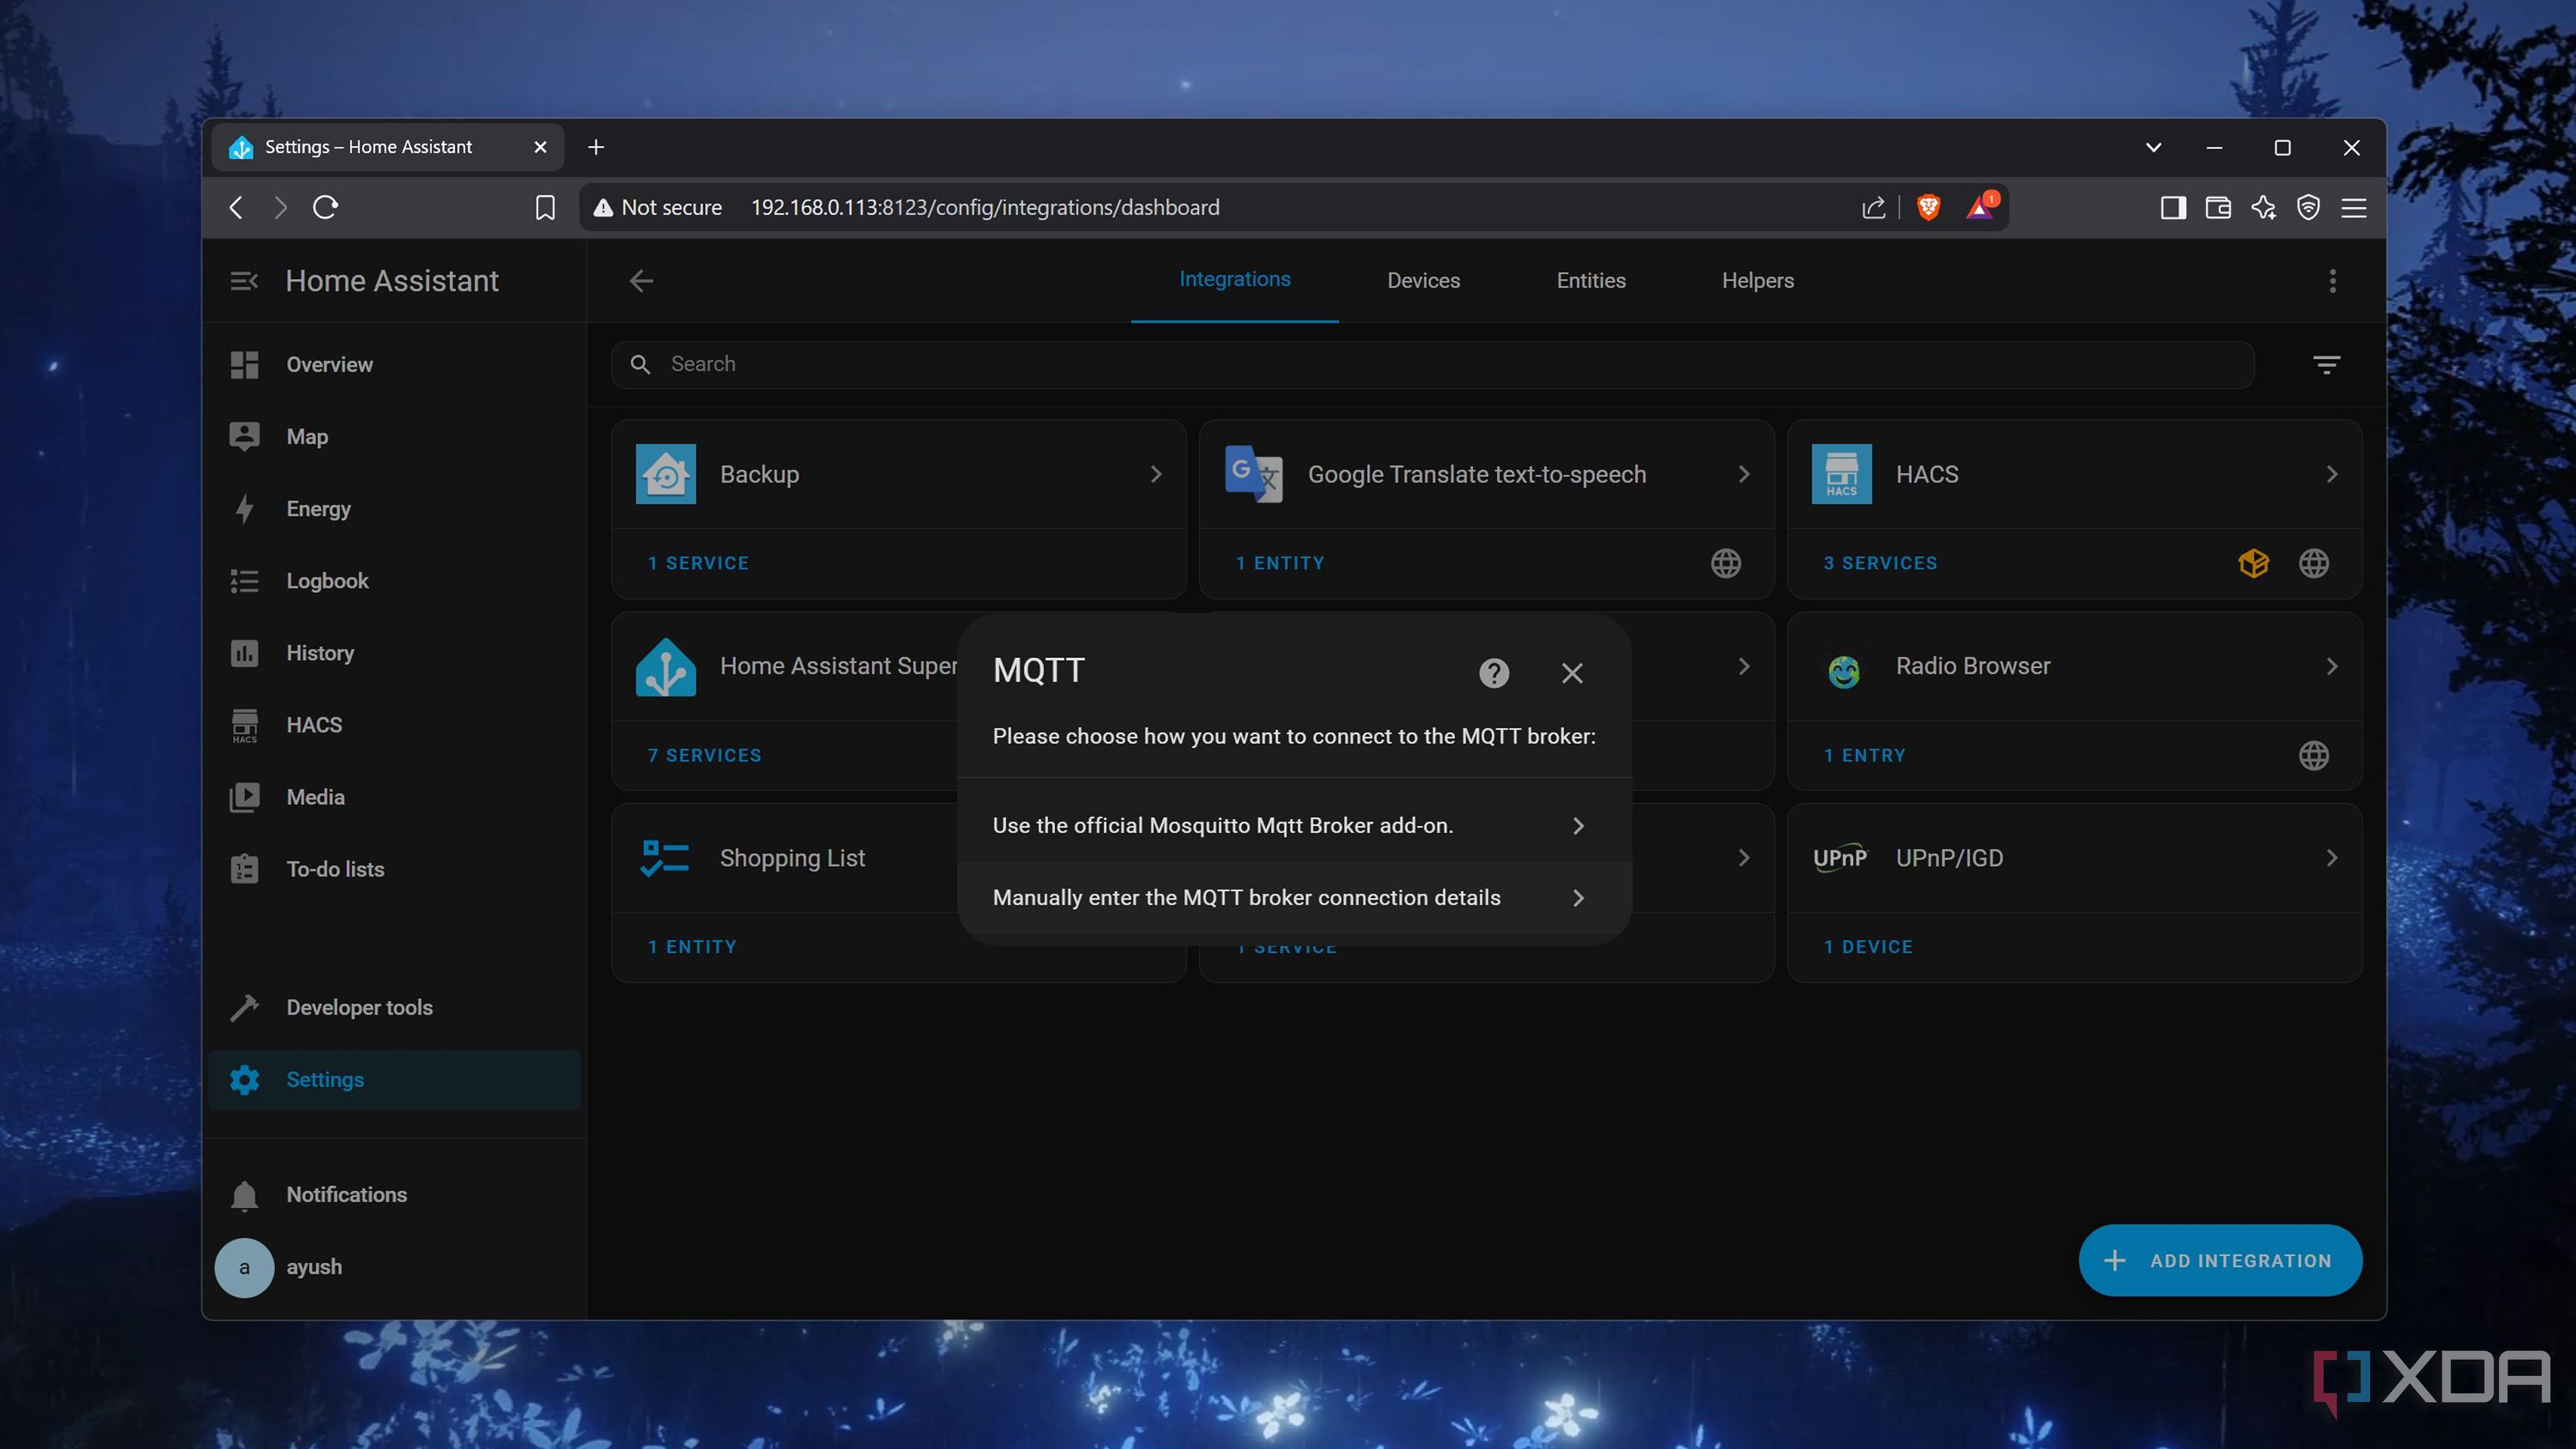The width and height of the screenshot is (2576, 1449).
Task: Reload the page in the browser
Action: coord(325,207)
